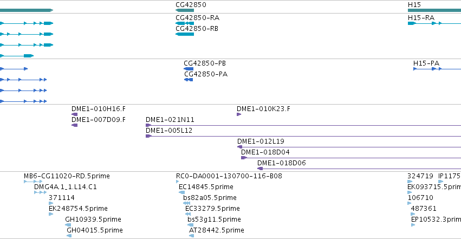Screen dimensions: 461x239
Task: Select the GH04015.5prime EST glyph
Action: tap(69, 236)
